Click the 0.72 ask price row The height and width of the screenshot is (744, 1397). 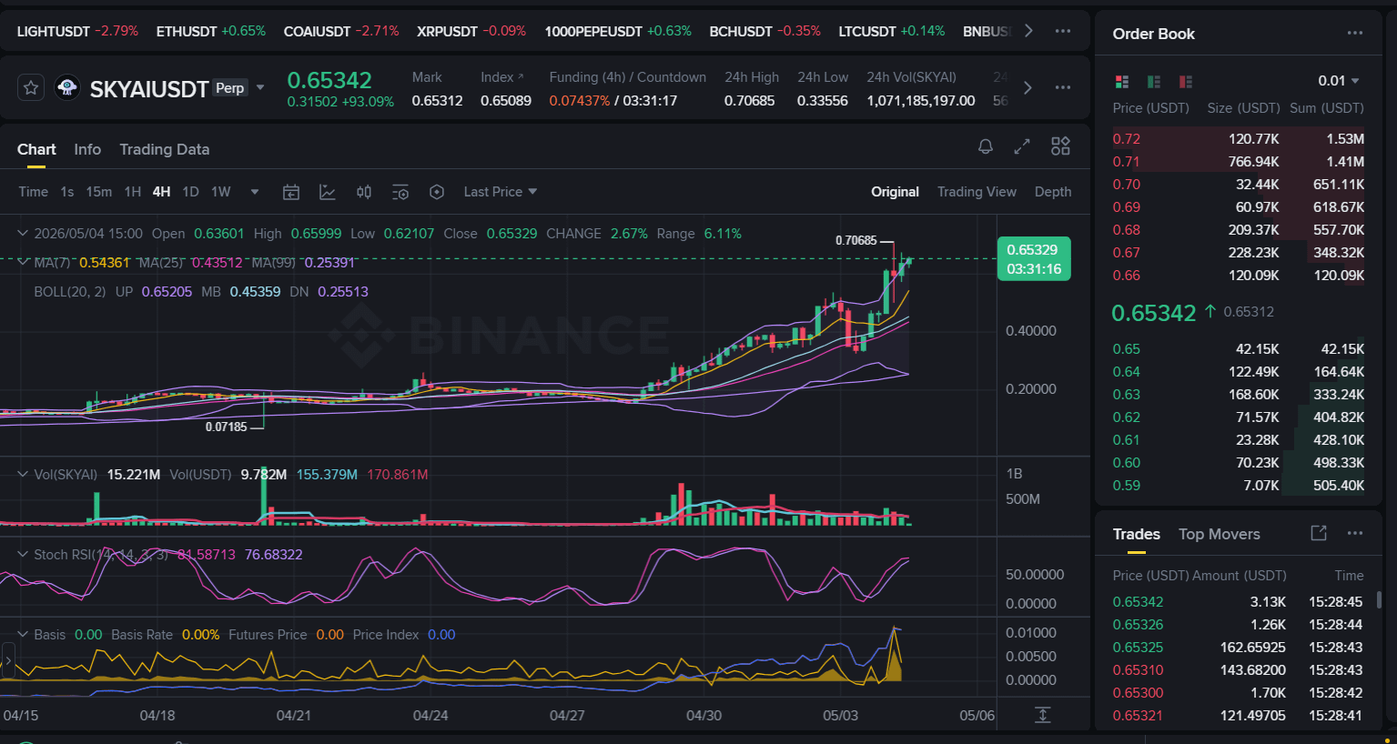point(1238,139)
